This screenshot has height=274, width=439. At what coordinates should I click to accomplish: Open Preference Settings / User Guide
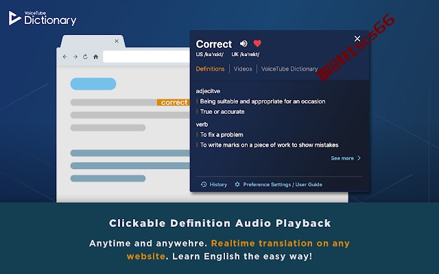283,184
